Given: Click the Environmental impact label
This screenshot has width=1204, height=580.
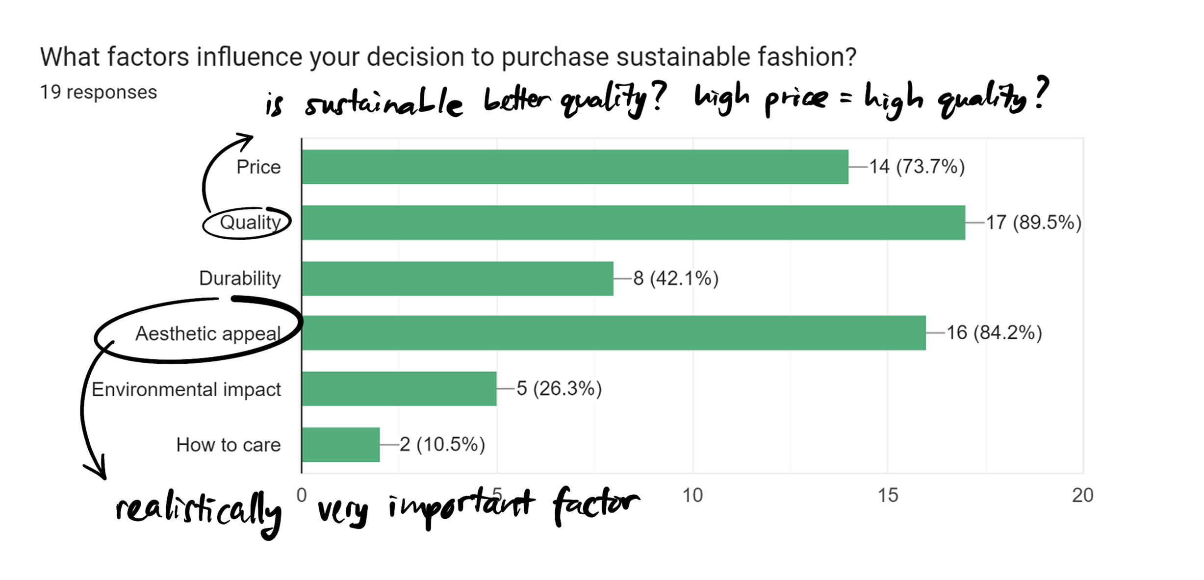Looking at the screenshot, I should (x=186, y=389).
